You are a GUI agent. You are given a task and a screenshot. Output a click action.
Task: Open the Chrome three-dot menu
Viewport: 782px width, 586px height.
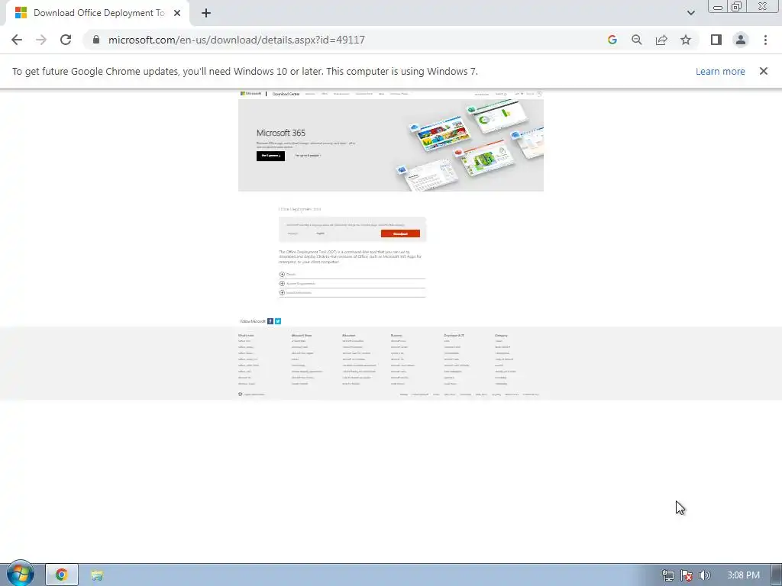[765, 40]
